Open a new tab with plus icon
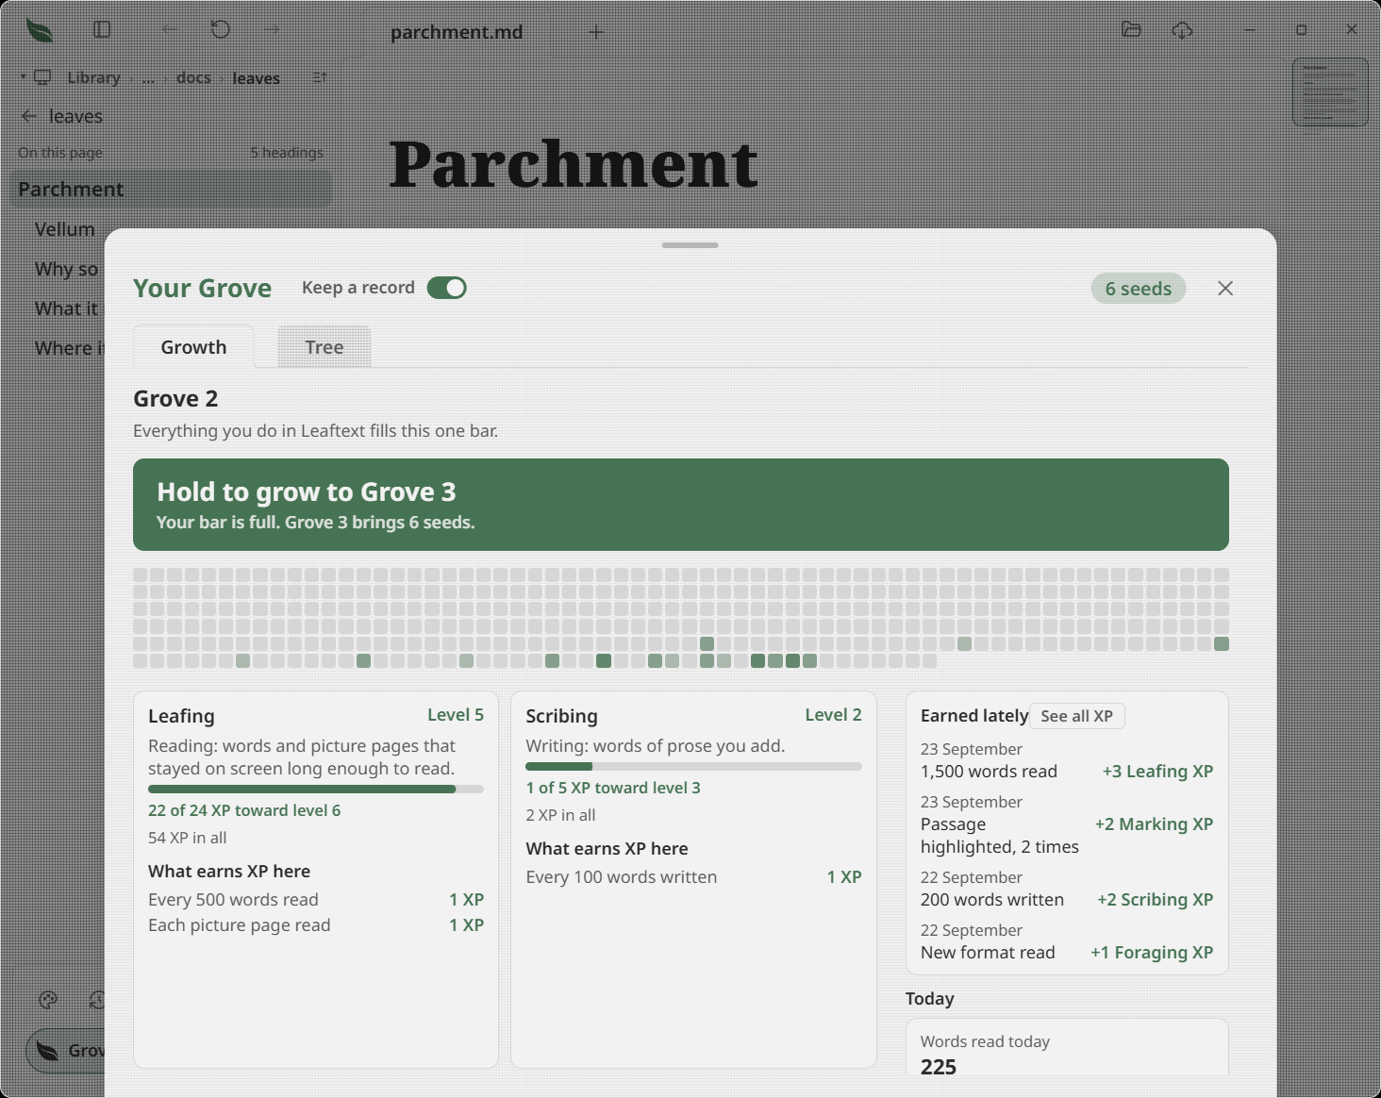 click(596, 31)
